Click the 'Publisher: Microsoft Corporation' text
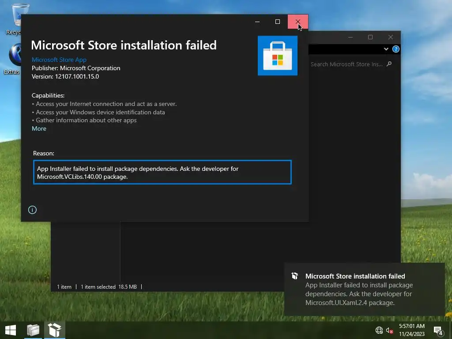This screenshot has width=452, height=339. (76, 68)
